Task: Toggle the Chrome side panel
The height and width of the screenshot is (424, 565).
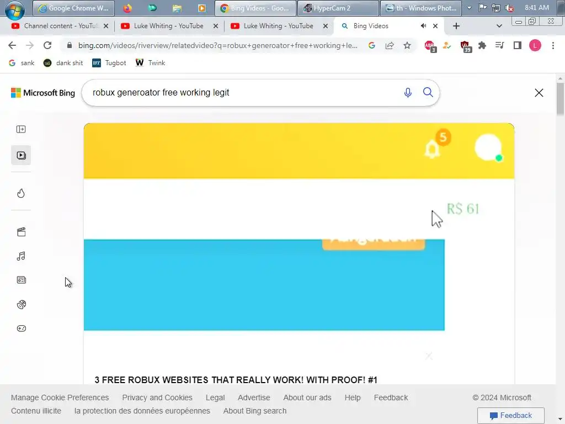Action: pyautogui.click(x=518, y=45)
